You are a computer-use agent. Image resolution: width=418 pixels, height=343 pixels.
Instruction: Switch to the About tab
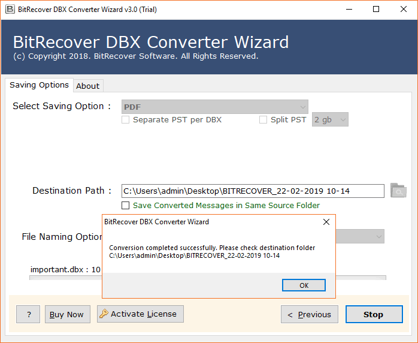pyautogui.click(x=87, y=86)
